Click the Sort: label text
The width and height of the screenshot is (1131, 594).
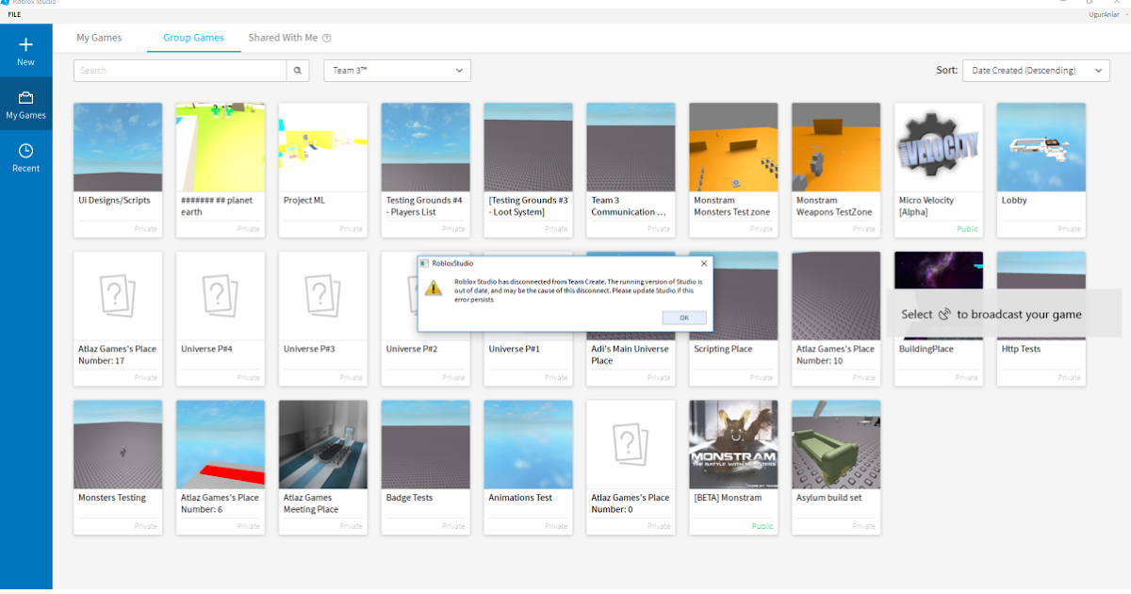[x=946, y=71]
